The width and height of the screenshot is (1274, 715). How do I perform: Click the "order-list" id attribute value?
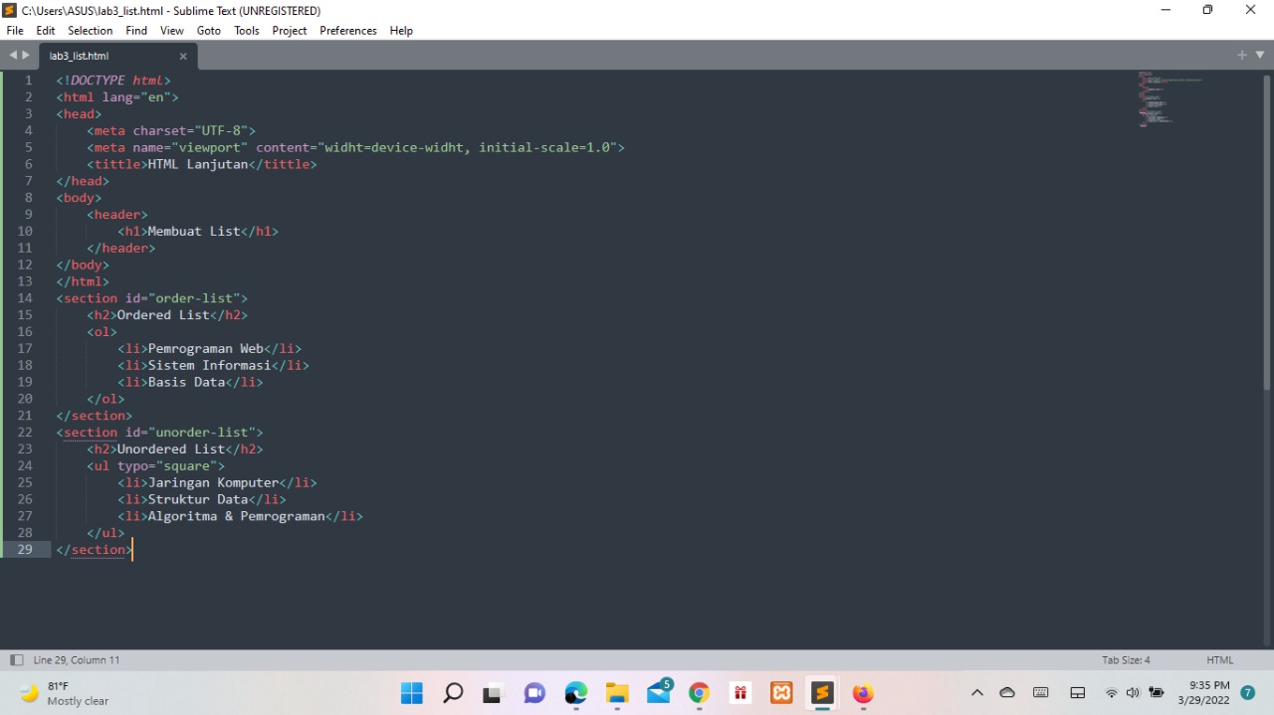click(x=194, y=298)
